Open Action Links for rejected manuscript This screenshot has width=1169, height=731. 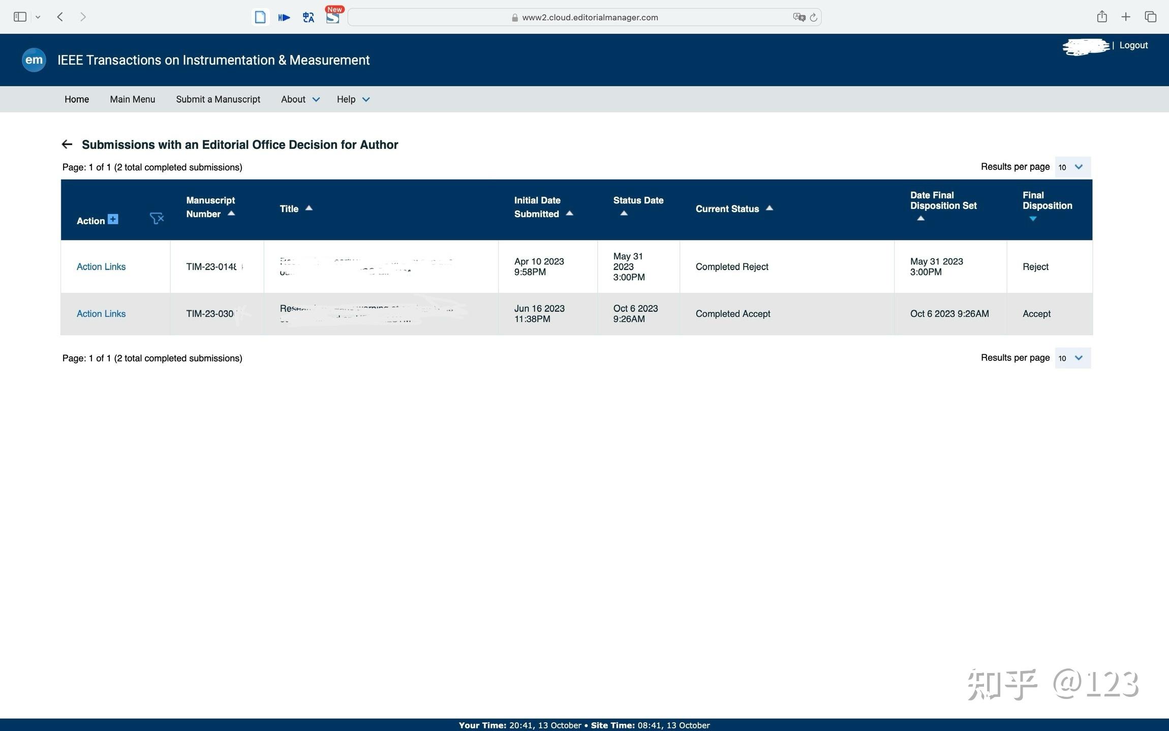coord(101,266)
